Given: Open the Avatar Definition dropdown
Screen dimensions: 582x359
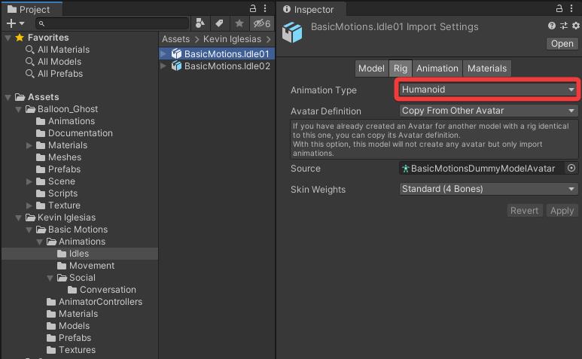Looking at the screenshot, I should pyautogui.click(x=487, y=111).
